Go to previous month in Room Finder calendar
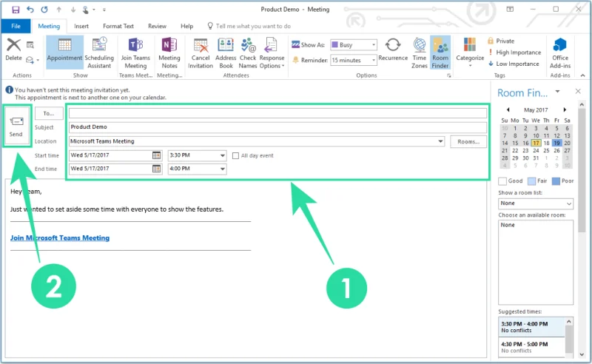This screenshot has width=592, height=364. click(x=508, y=110)
